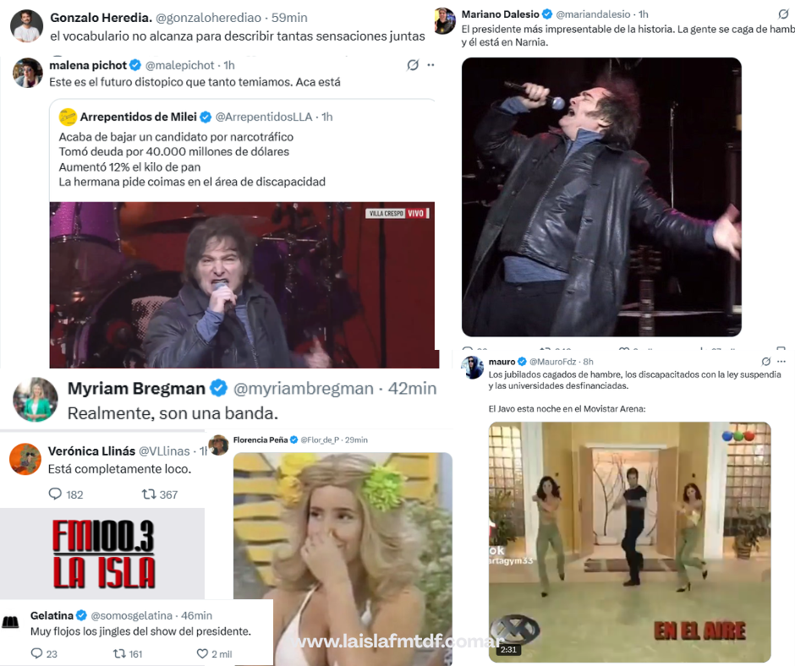Click the retweet icon showing 367
The image size is (795, 666).
click(x=149, y=494)
